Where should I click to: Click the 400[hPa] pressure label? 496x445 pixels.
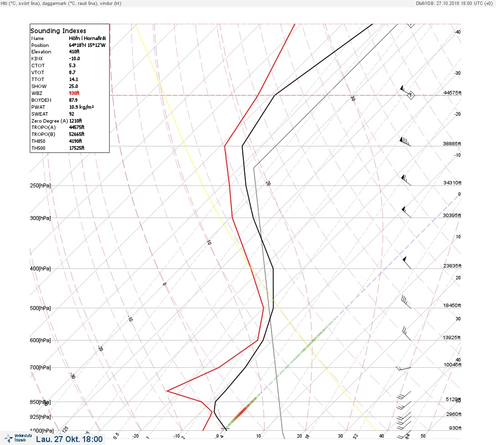click(x=40, y=268)
